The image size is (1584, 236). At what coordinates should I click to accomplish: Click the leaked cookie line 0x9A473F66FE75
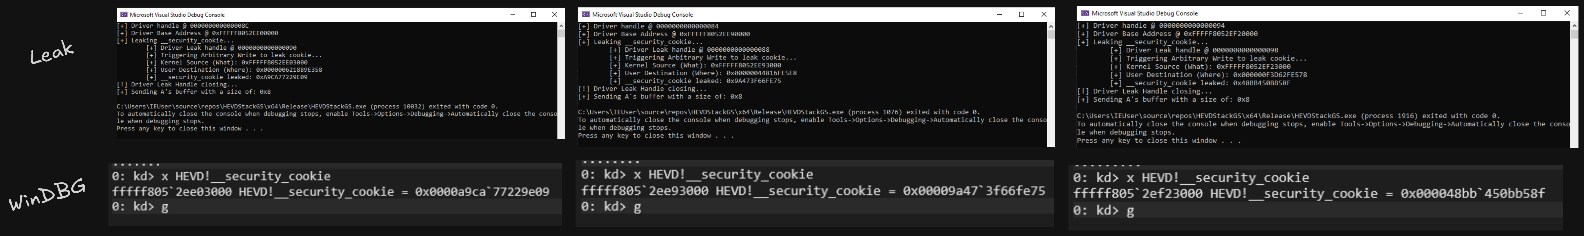point(696,81)
